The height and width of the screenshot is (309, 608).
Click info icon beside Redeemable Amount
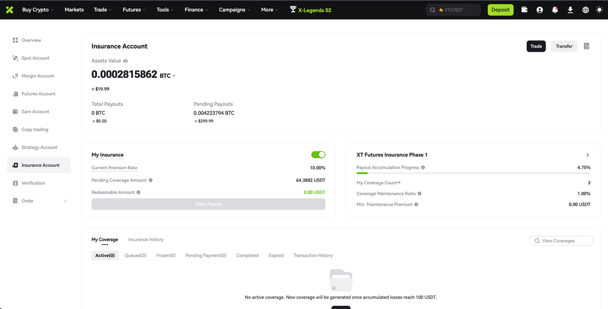tap(139, 192)
